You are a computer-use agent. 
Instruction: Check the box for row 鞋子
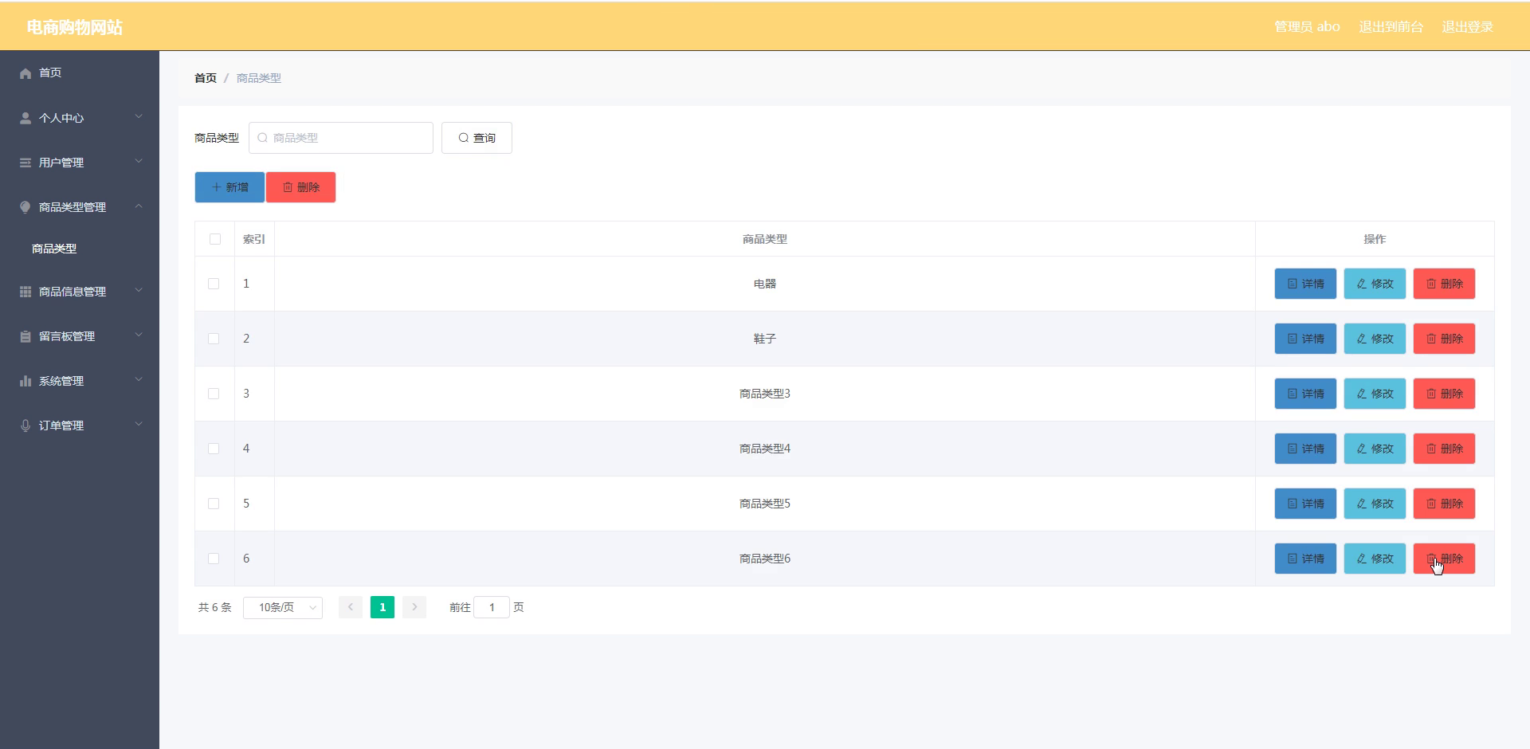pyautogui.click(x=214, y=339)
